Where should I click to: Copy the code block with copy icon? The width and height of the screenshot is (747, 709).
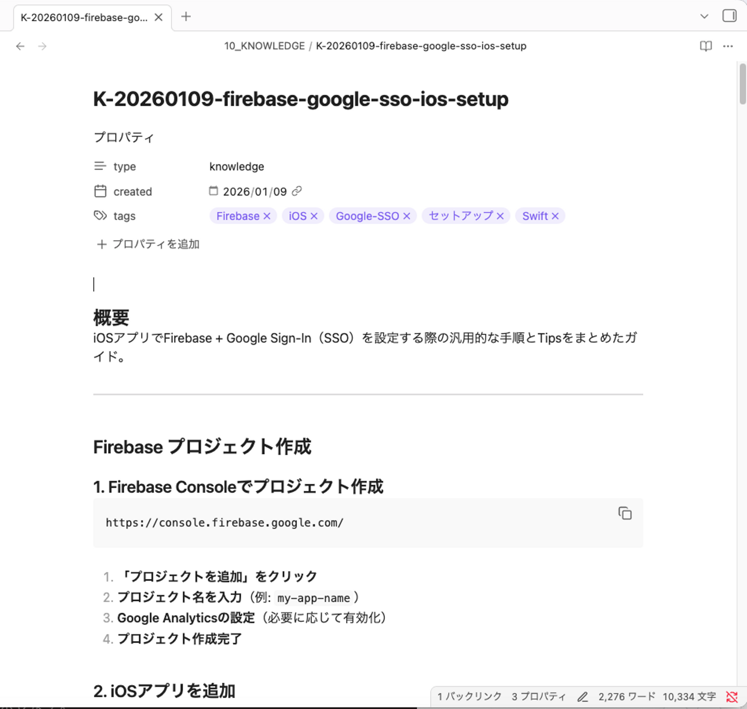pos(625,513)
